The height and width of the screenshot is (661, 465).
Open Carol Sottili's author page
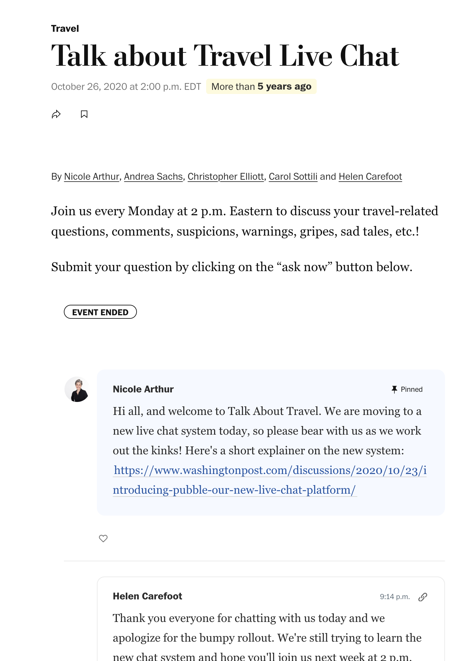point(293,177)
